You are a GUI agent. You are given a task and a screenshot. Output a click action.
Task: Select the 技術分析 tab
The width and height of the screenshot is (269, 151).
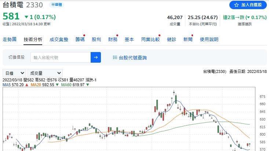(x=33, y=40)
